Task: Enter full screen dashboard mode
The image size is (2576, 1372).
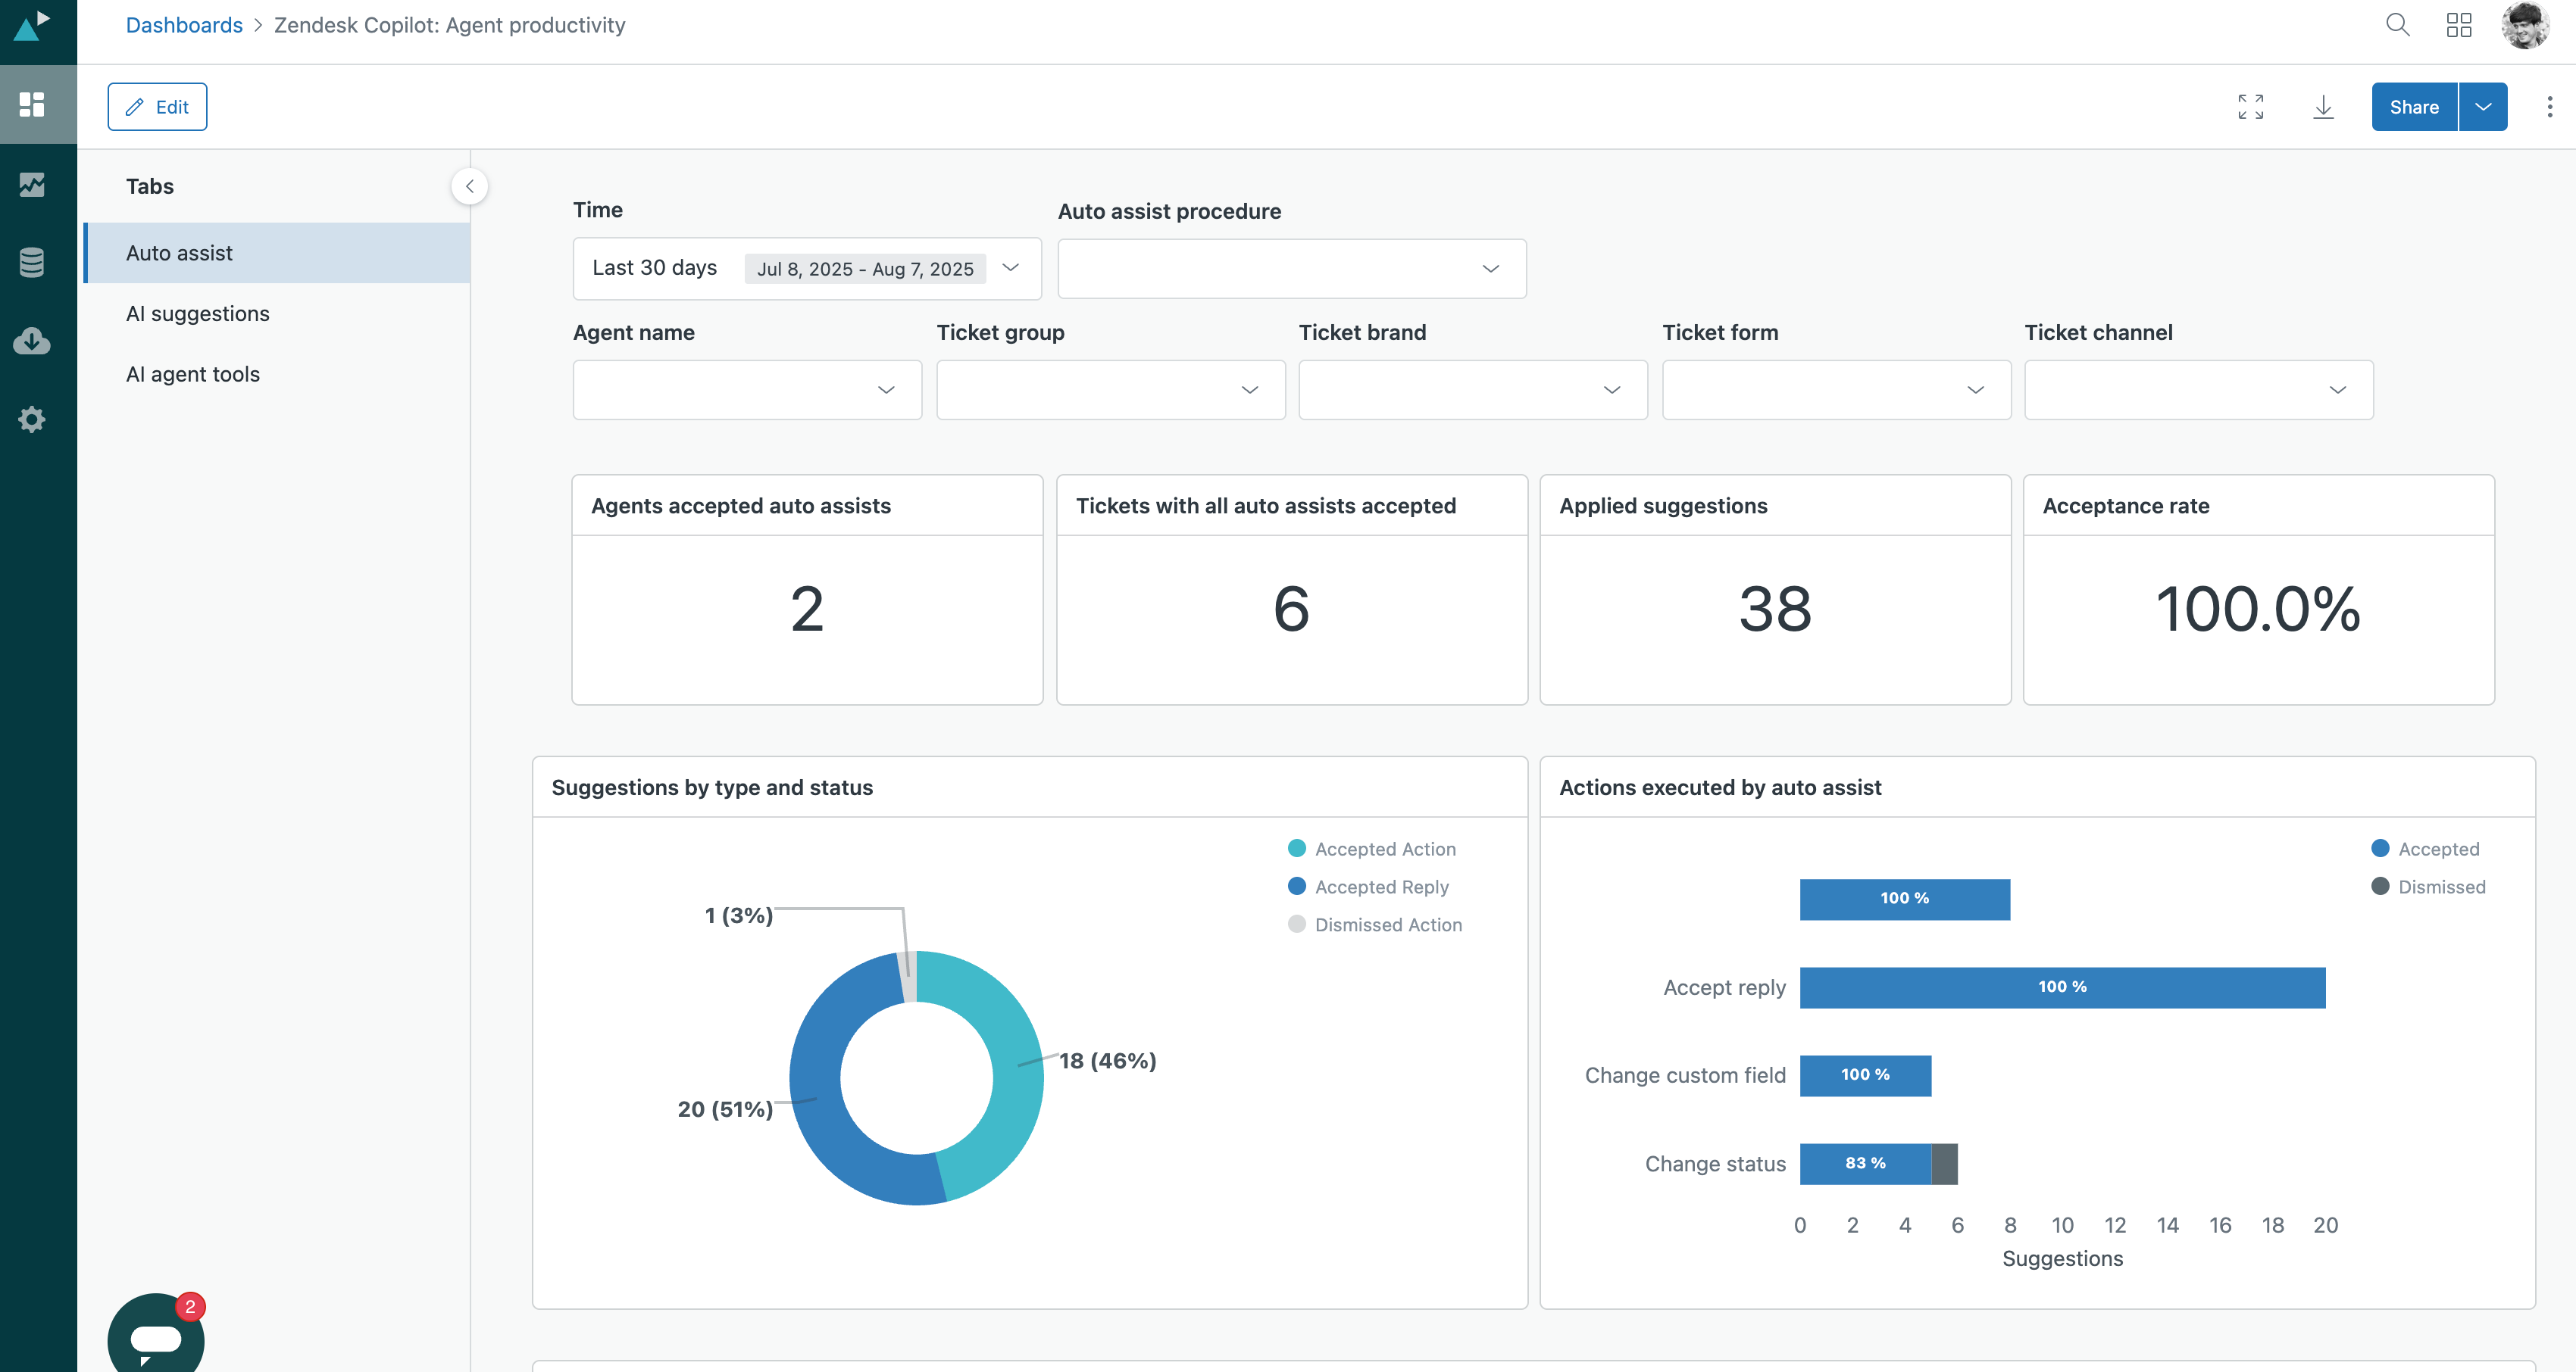Action: [x=2250, y=107]
